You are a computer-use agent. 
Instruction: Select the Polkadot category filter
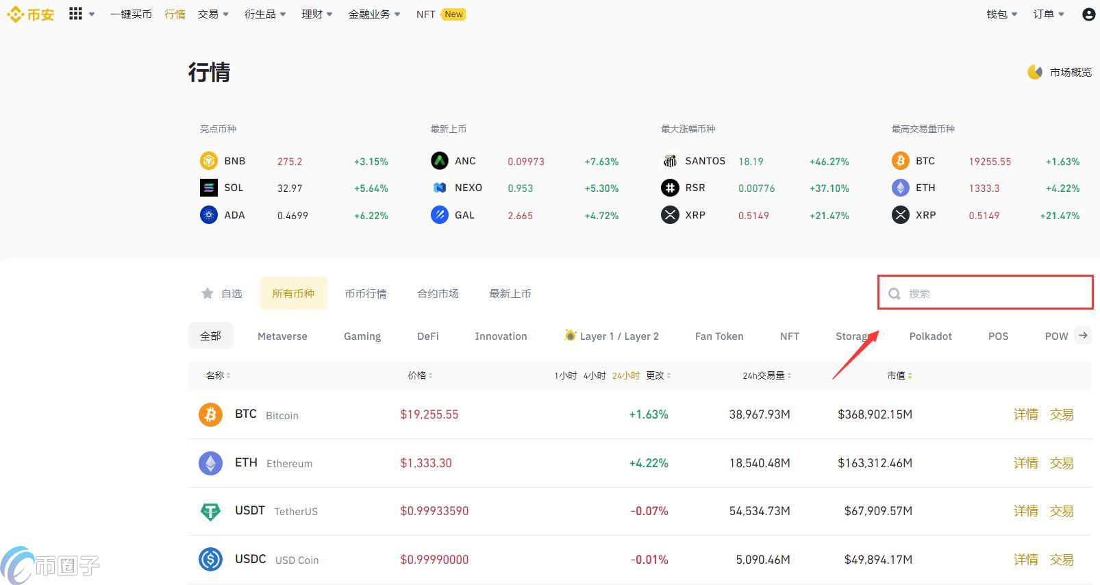[x=930, y=336]
